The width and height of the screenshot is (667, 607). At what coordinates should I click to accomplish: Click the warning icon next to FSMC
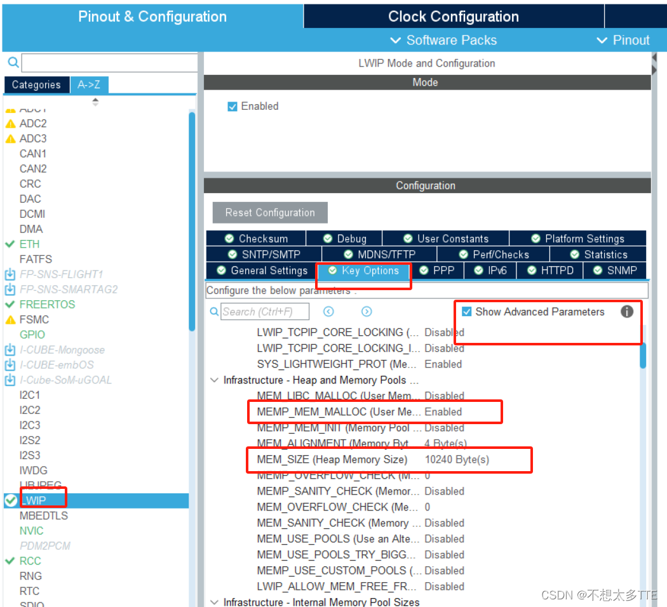click(x=10, y=319)
